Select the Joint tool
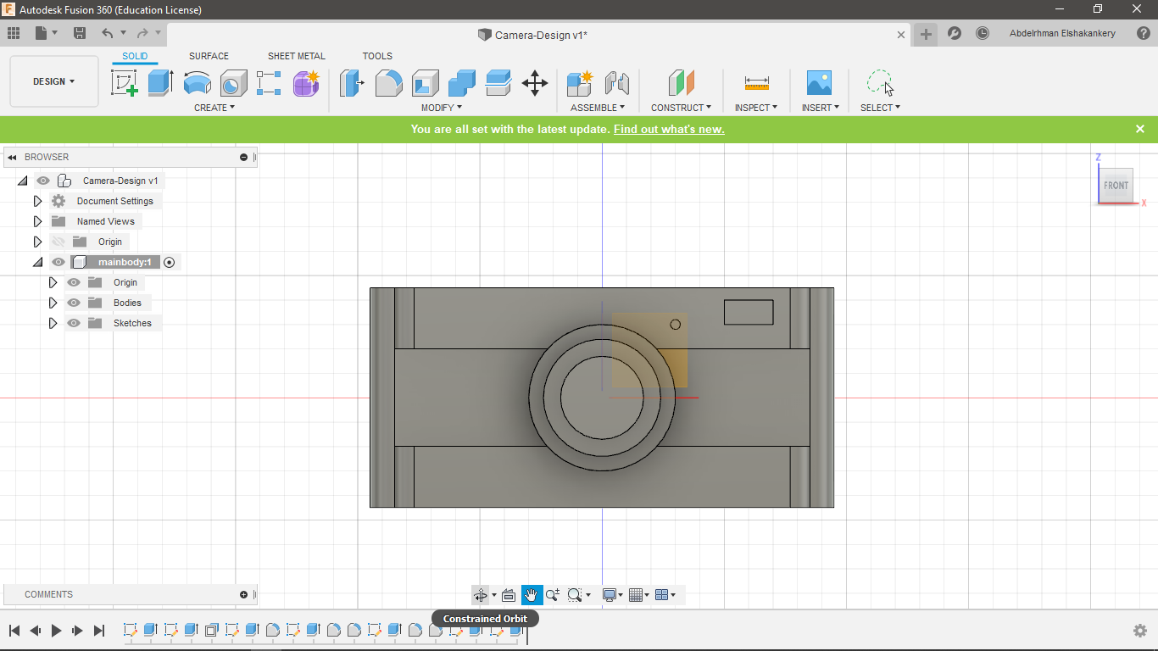Image resolution: width=1158 pixels, height=651 pixels. coord(616,83)
